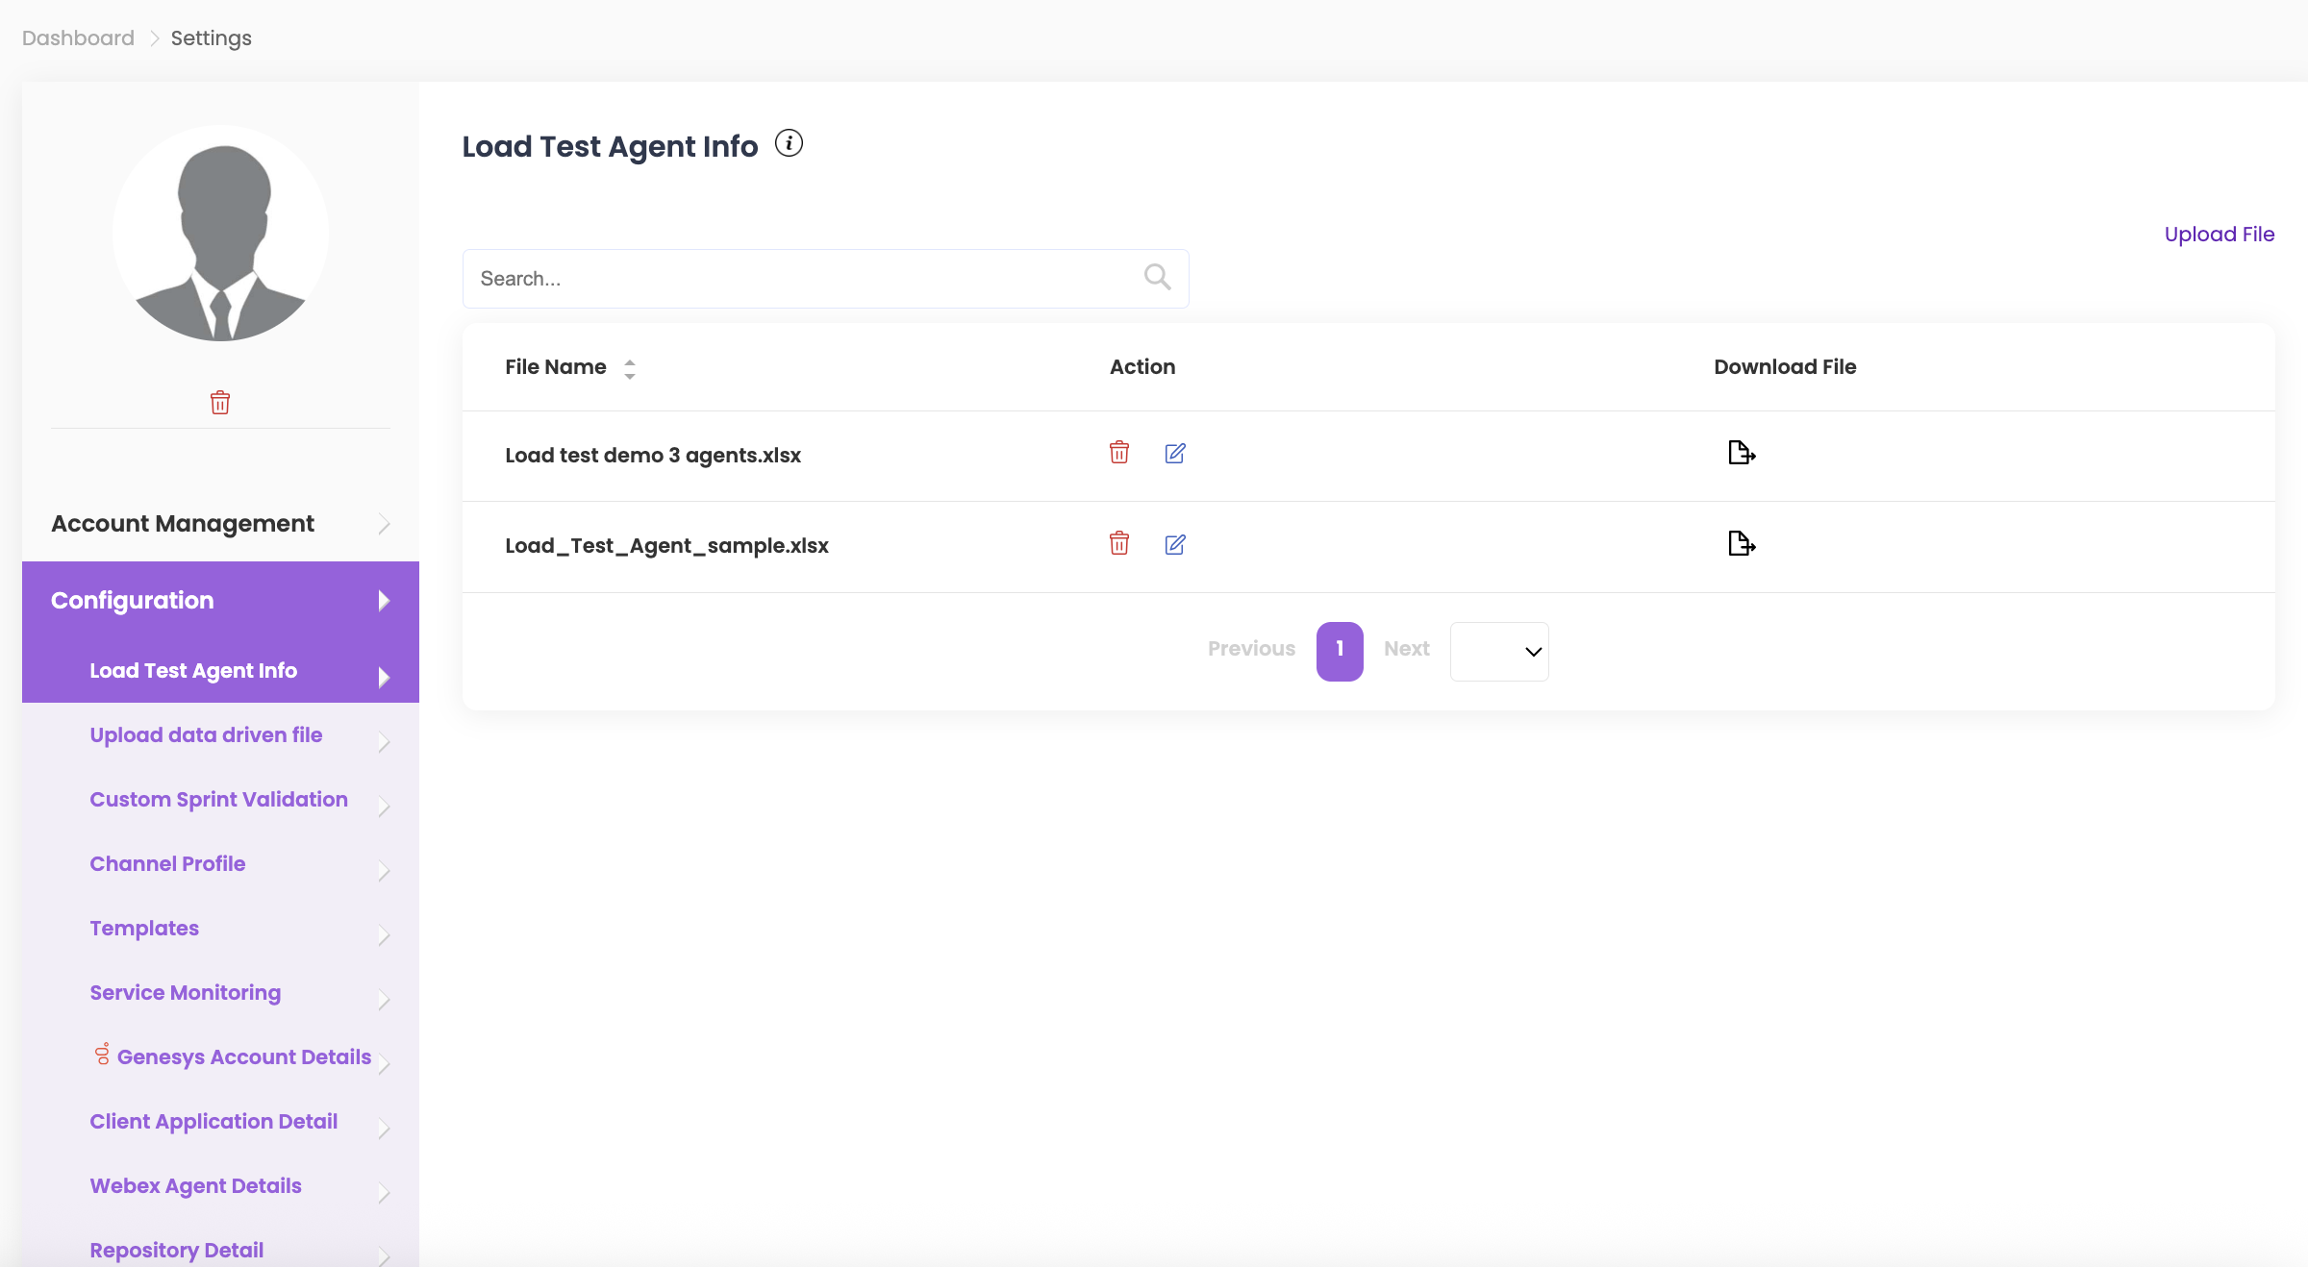Click the search magnifier icon

click(x=1157, y=278)
